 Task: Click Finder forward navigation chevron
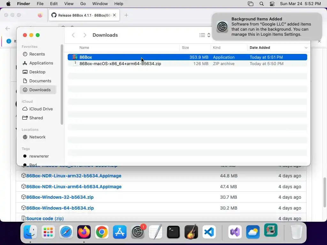(85, 35)
